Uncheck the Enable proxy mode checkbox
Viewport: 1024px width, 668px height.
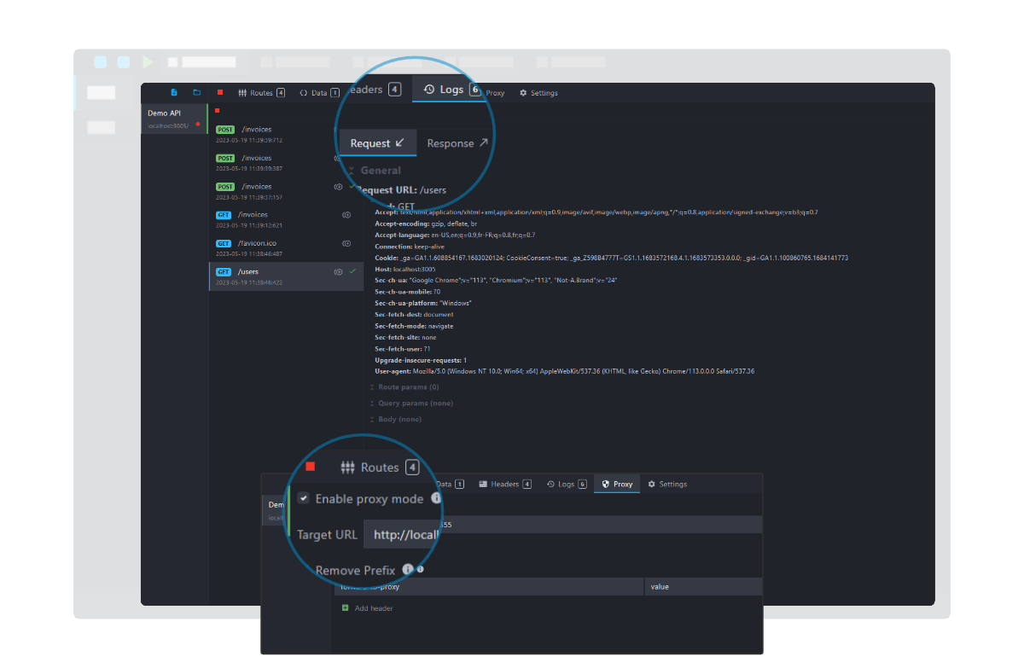(x=303, y=497)
